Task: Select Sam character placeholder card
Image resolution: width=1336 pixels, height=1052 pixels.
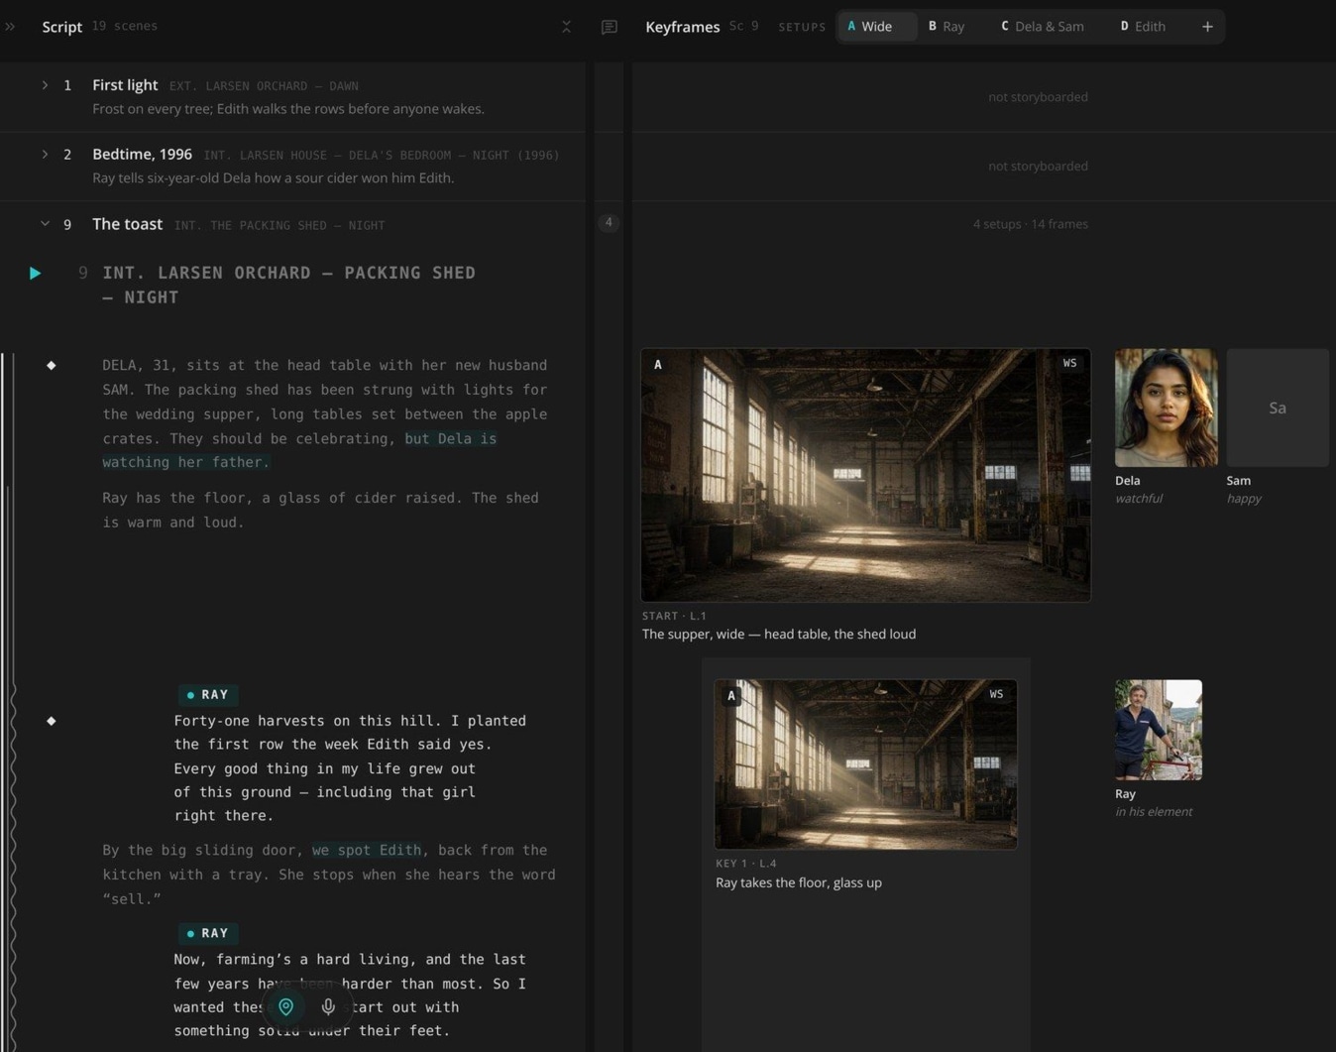Action: (x=1278, y=408)
